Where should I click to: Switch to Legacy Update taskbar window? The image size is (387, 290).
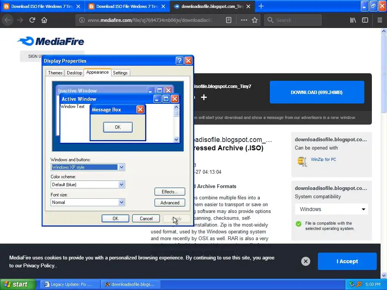(70, 284)
